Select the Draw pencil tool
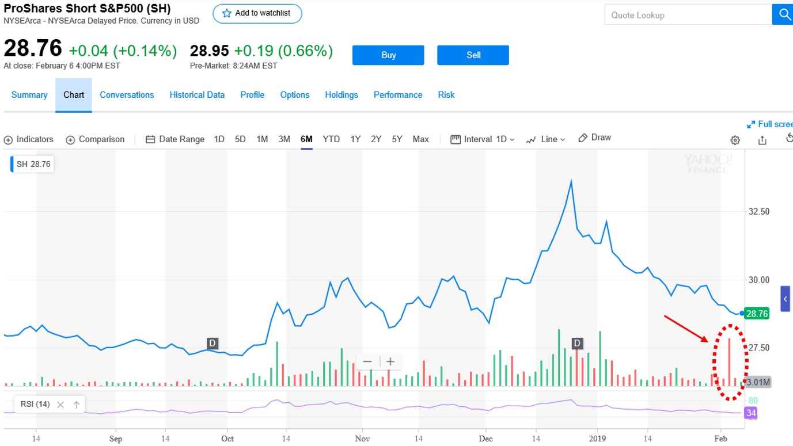This screenshot has height=446, width=793. 594,138
